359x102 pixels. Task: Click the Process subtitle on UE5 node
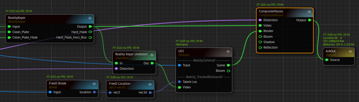coord(184,55)
